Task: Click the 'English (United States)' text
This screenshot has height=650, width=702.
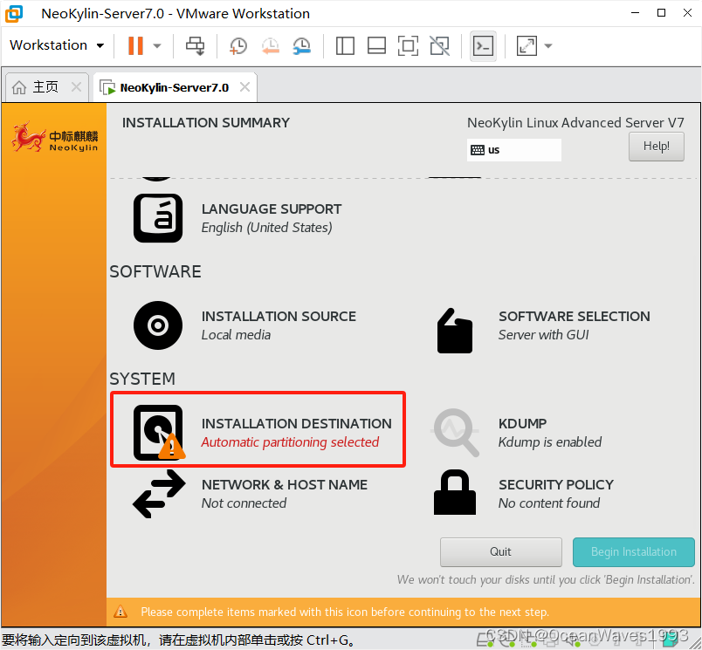Action: tap(267, 227)
